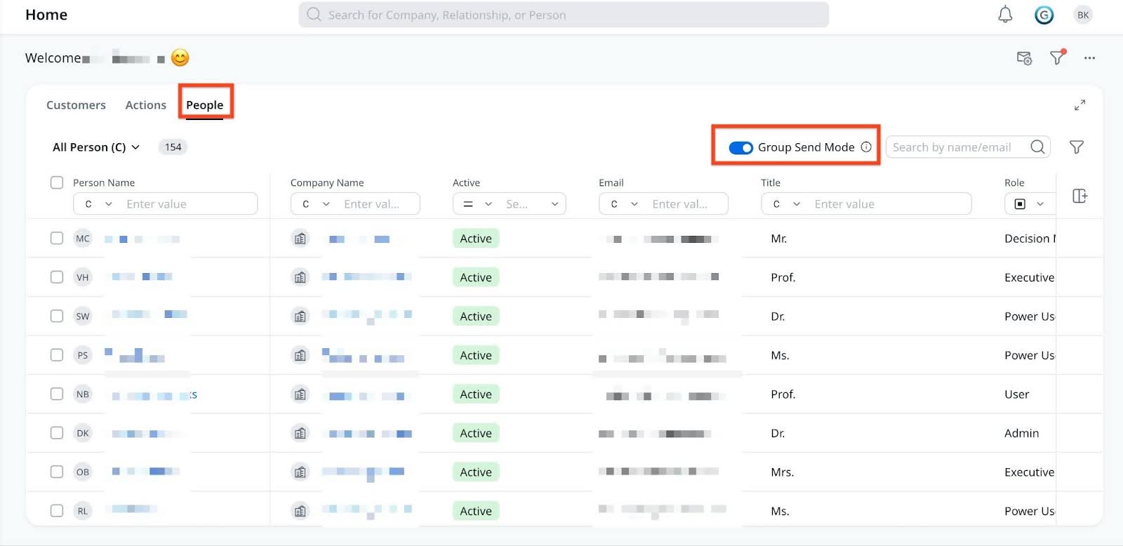Click the people list filter funnel
Image resolution: width=1123 pixels, height=546 pixels.
coord(1076,147)
